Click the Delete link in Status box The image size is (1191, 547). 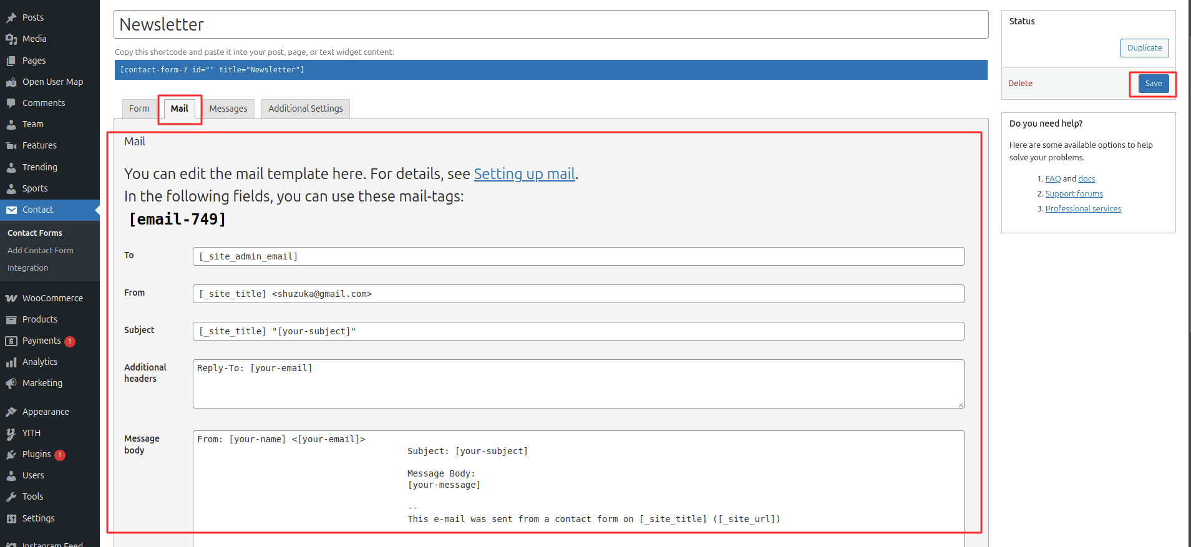1020,83
